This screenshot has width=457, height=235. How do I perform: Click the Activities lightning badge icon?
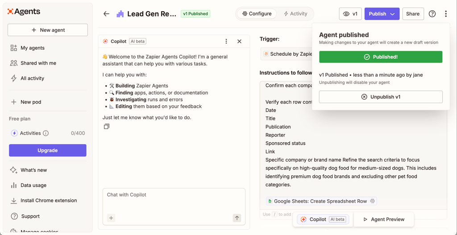14,133
